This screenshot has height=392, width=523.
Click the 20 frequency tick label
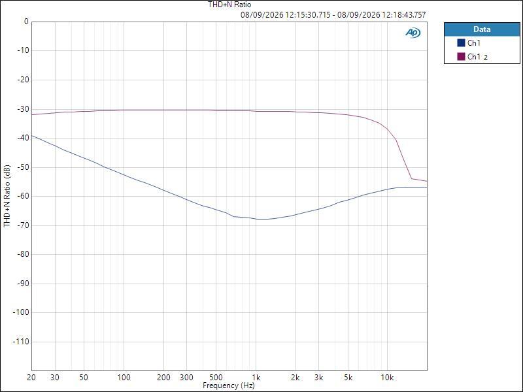coord(31,378)
